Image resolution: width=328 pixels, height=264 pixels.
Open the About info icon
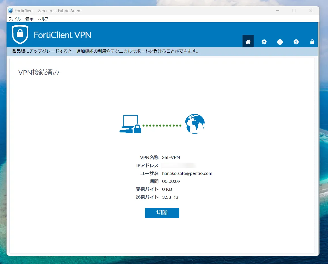[x=296, y=42]
